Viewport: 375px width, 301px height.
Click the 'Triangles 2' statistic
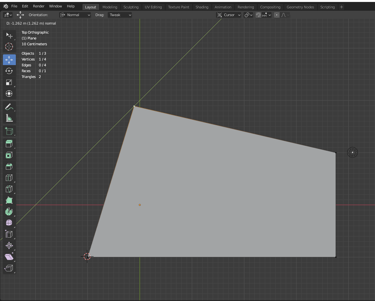31,77
